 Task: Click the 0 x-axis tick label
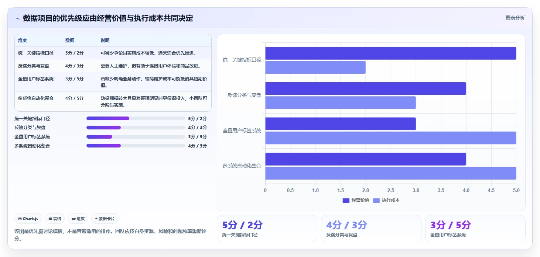click(x=265, y=191)
